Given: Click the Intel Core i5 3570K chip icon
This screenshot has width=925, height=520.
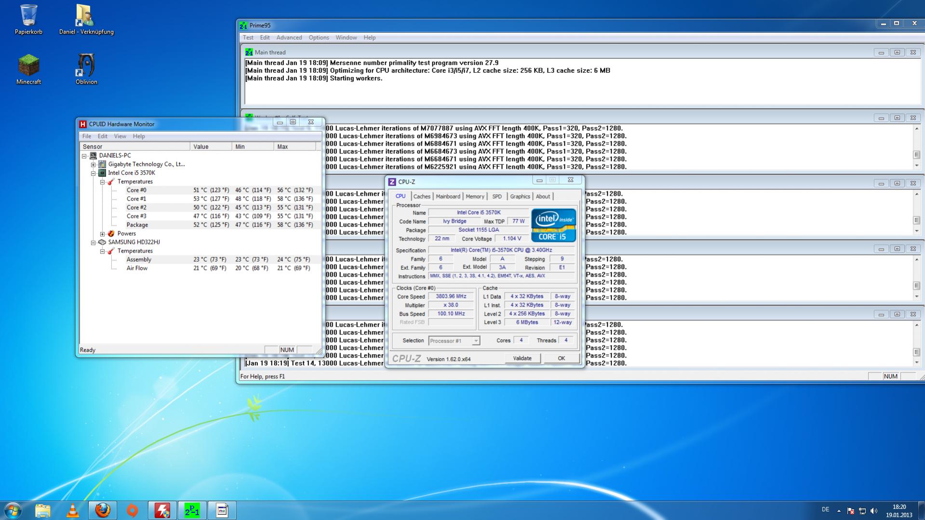Looking at the screenshot, I should click(102, 173).
